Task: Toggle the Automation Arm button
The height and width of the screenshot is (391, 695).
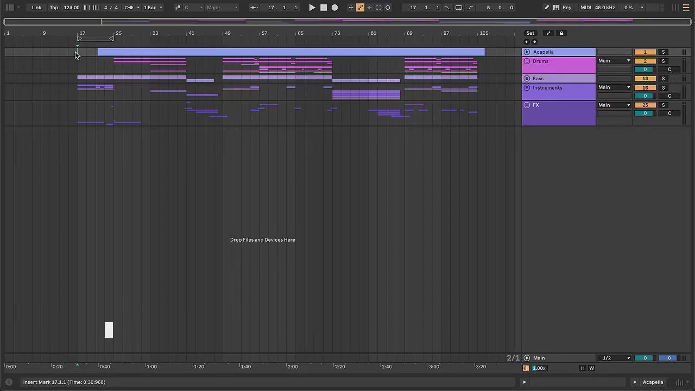Action: [360, 8]
